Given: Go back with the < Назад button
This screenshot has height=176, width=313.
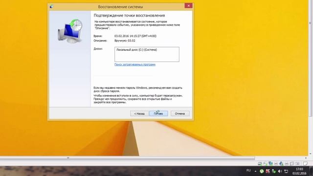Looking at the screenshot, I should [x=139, y=113].
